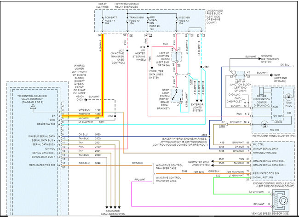Click the 'IGN VOL' pin label
Viewport: 299px width, 217px height.
coord(50,149)
